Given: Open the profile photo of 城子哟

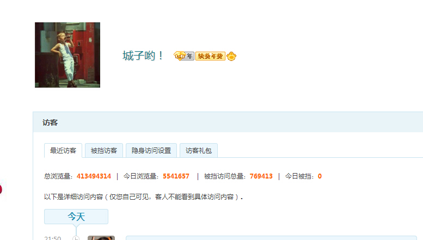Looking at the screenshot, I should coord(68,55).
